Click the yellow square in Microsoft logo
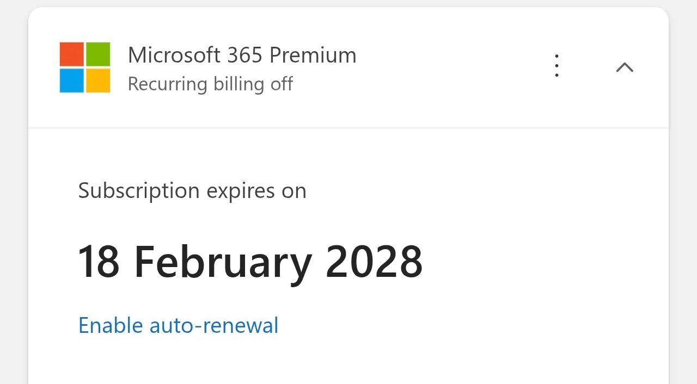 98,80
